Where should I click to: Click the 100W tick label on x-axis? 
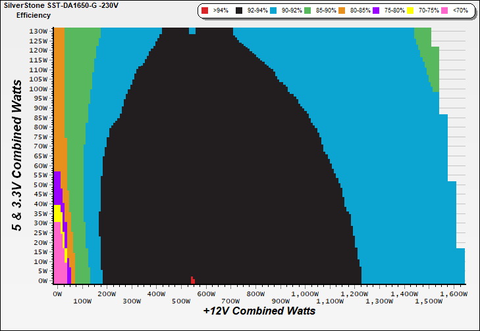tap(82, 302)
